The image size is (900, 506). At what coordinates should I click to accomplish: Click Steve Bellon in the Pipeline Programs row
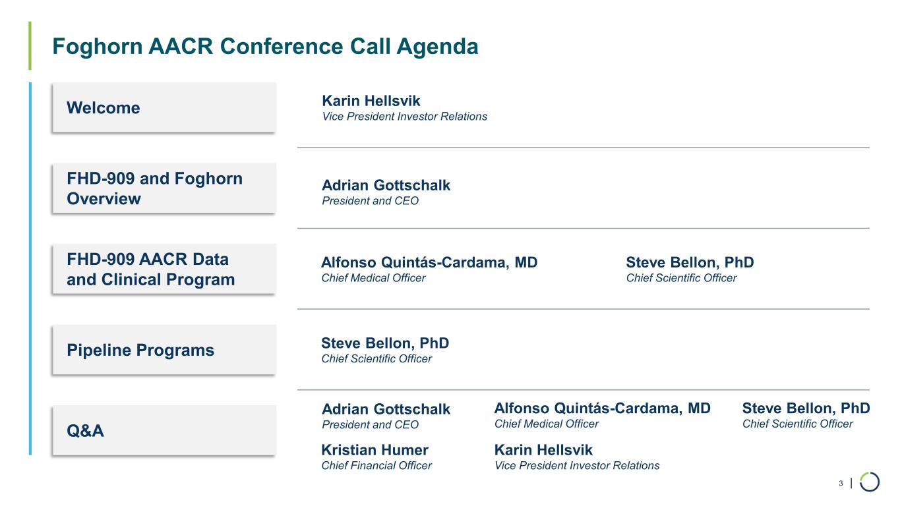pos(385,343)
